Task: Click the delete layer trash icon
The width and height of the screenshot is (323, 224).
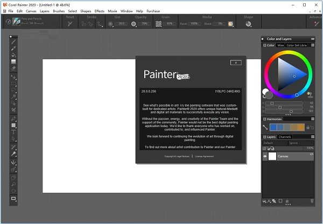Action: pyautogui.click(x=312, y=201)
